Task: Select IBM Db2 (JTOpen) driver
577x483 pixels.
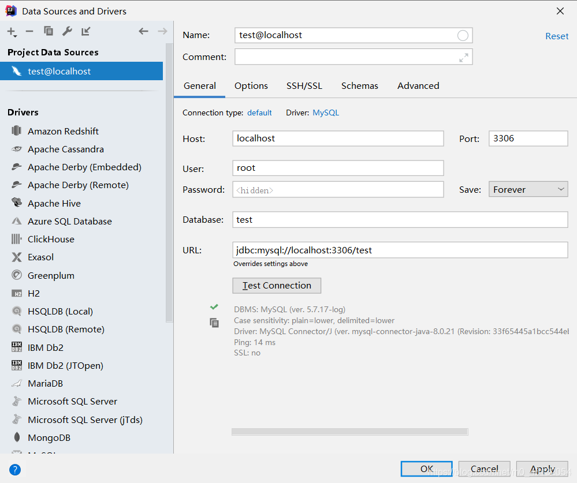Action: click(81, 365)
